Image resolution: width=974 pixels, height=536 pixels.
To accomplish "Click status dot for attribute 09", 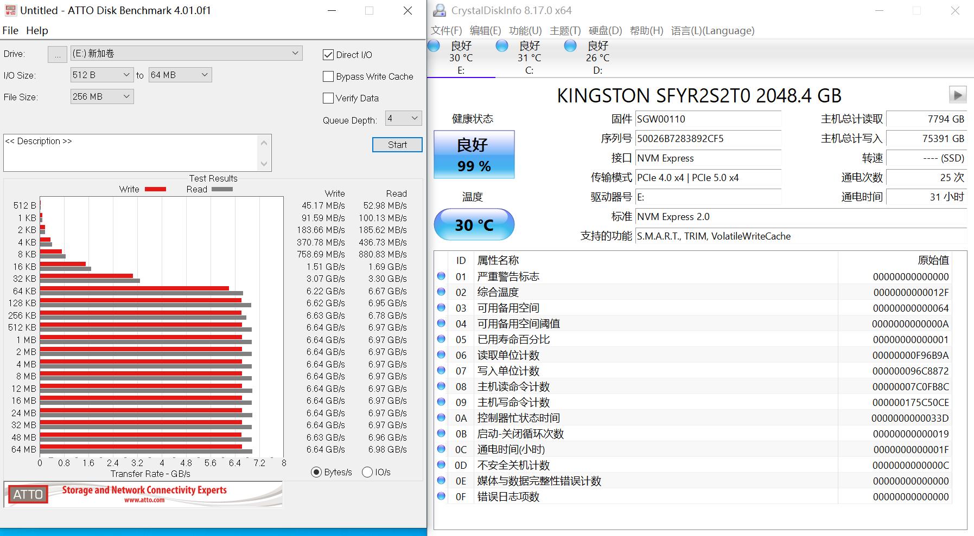I will 441,402.
